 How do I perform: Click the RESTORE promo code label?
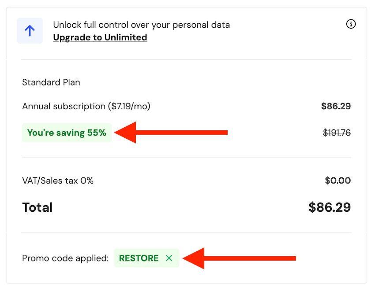coord(139,258)
